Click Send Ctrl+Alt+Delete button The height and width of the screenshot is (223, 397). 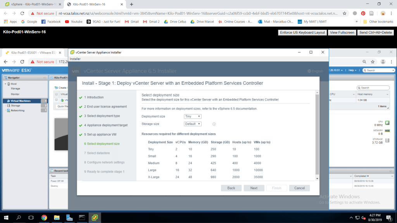click(x=375, y=33)
